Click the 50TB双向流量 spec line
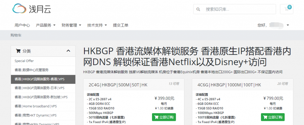 click(106, 118)
